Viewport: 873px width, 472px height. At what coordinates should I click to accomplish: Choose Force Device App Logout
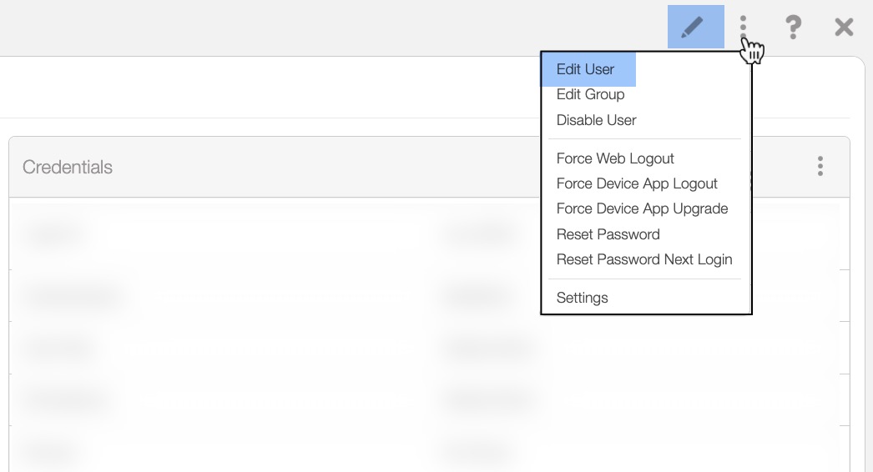637,183
